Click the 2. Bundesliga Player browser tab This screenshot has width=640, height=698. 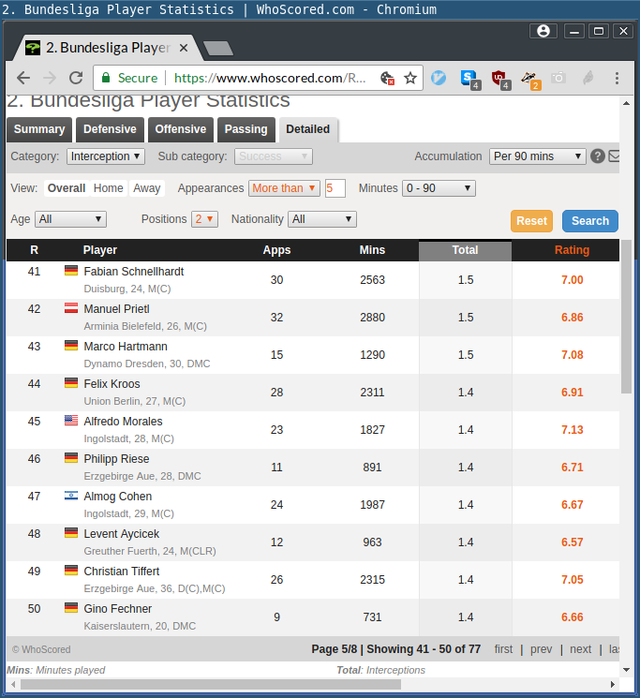tap(107, 48)
